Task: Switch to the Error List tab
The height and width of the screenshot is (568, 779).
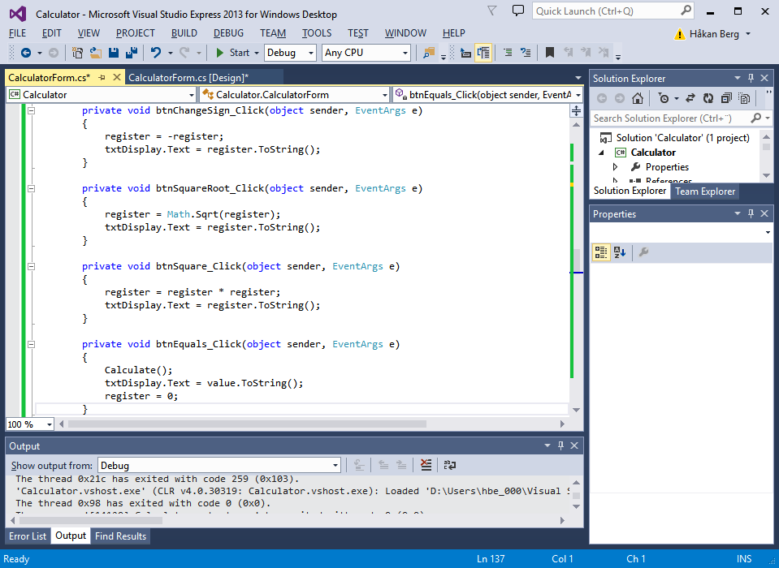Action: [x=28, y=536]
